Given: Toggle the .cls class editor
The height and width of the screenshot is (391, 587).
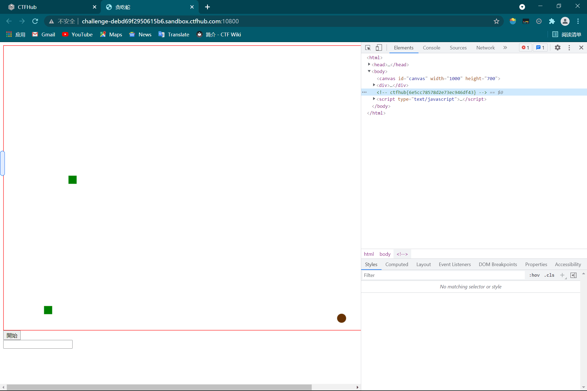Looking at the screenshot, I should [549, 275].
